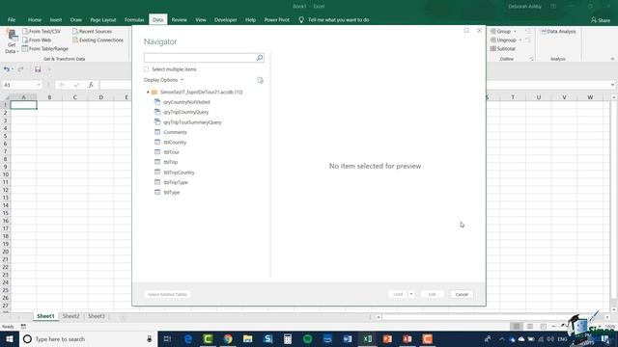Select the tblCountry table
This screenshot has height=347, width=618.
coord(175,143)
